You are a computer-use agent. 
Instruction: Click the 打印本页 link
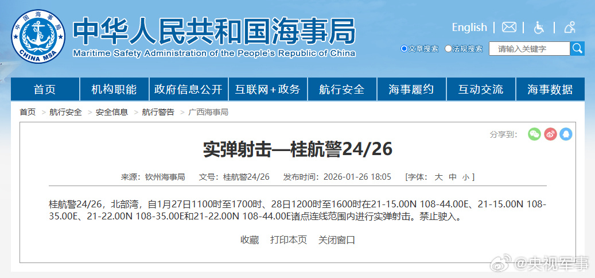click(x=289, y=240)
